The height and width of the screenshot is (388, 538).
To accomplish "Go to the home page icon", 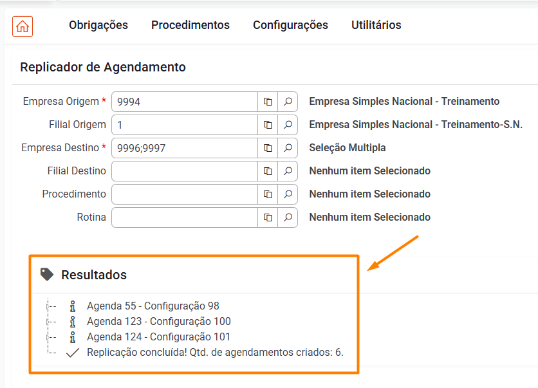I will (x=23, y=26).
